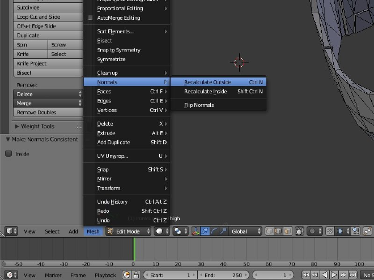Click the Start frame field
This screenshot has height=280, width=374.
171,275
